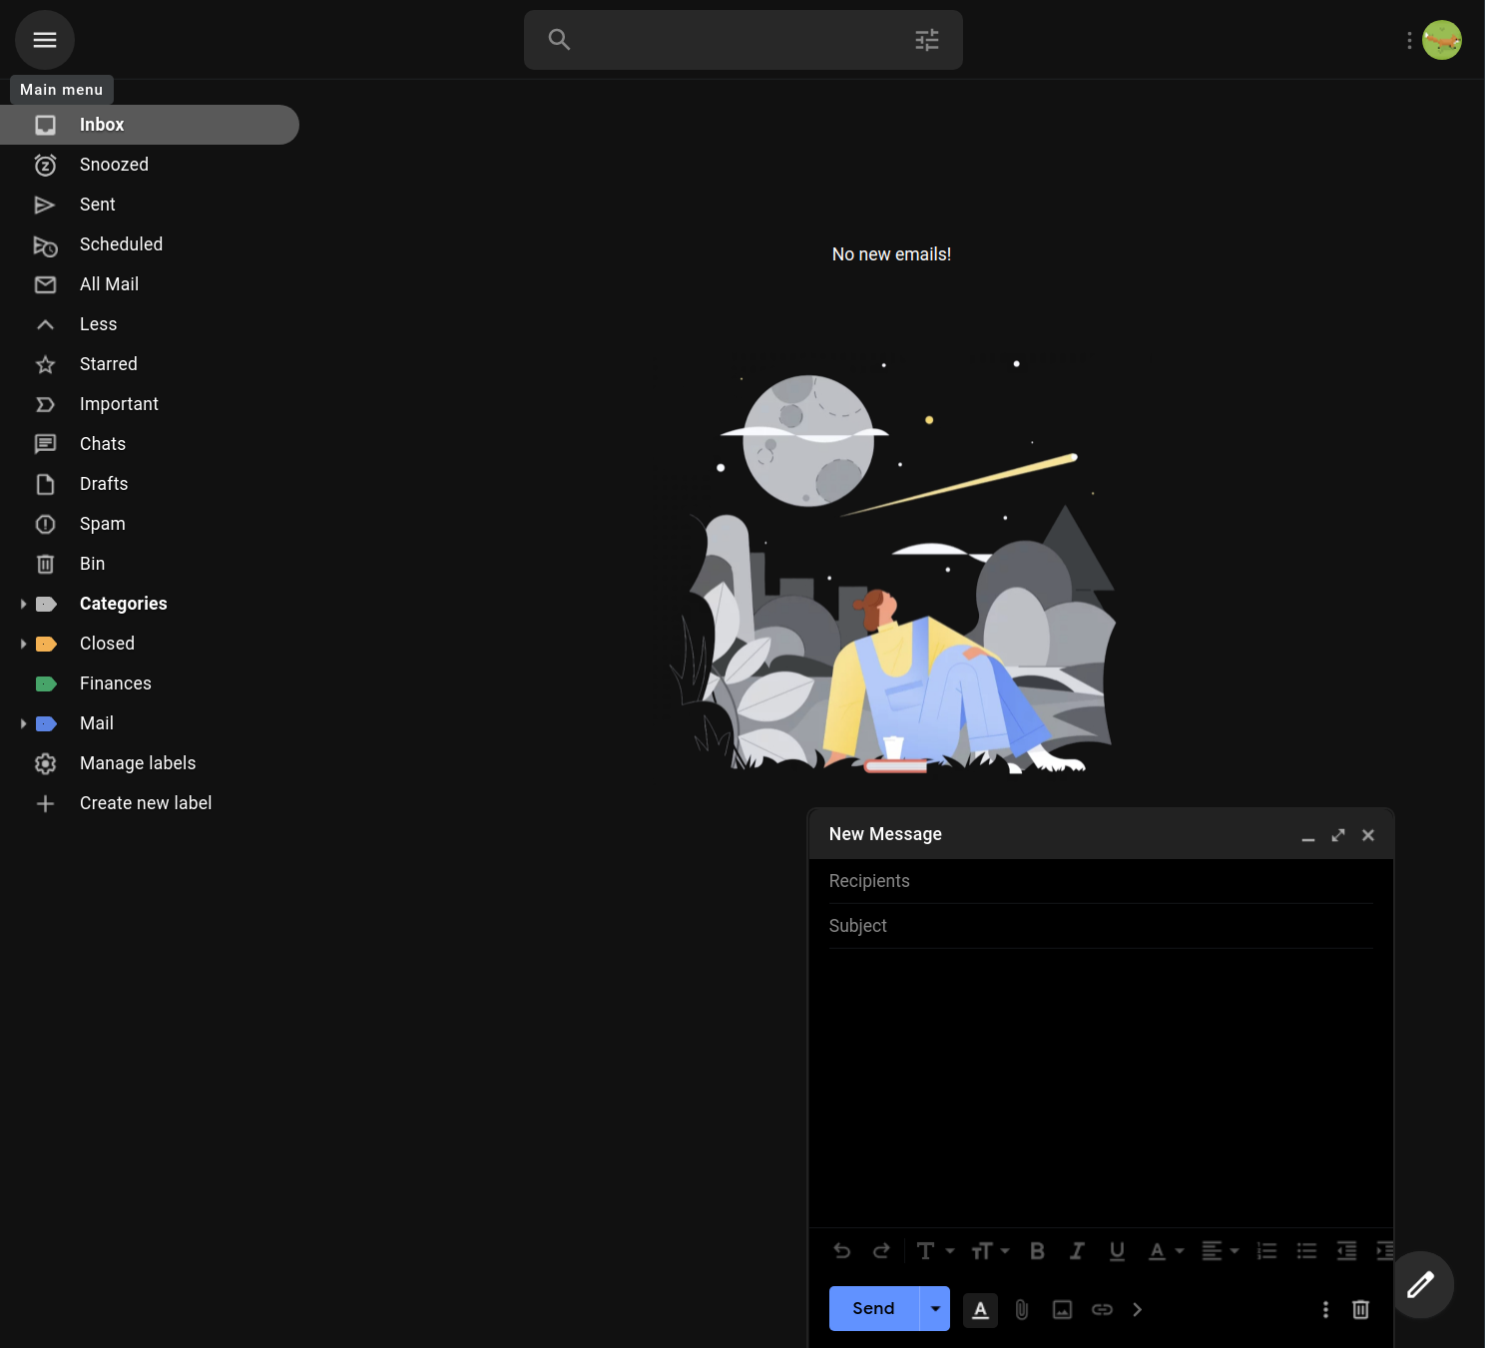
Task: Toggle underline formatting
Action: [x=1117, y=1251]
